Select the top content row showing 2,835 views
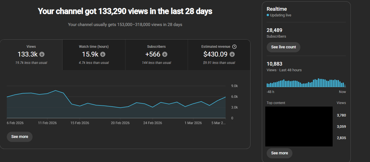Image resolution: width=370 pixels, height=162 pixels. coord(299,138)
